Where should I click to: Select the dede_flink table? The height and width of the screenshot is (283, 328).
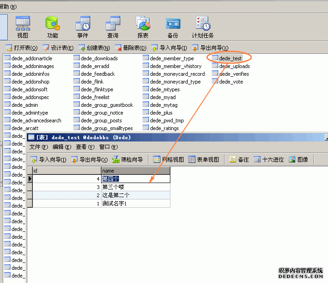point(88,82)
